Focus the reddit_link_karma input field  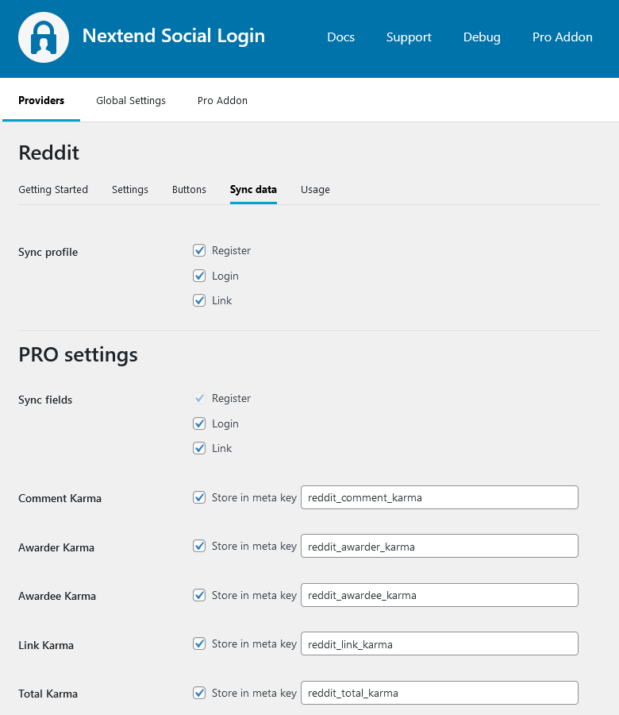click(x=439, y=644)
